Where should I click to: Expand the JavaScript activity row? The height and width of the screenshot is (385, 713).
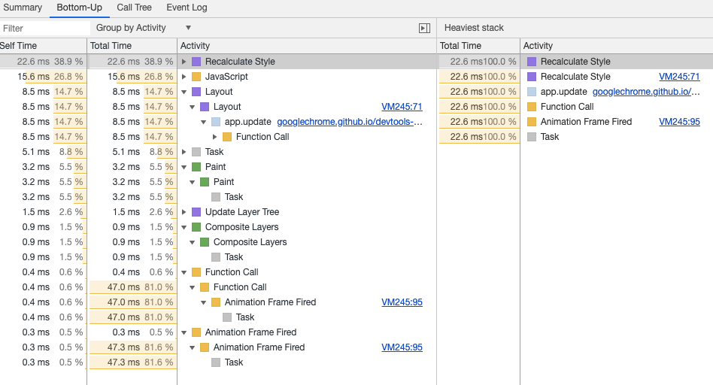coord(184,77)
